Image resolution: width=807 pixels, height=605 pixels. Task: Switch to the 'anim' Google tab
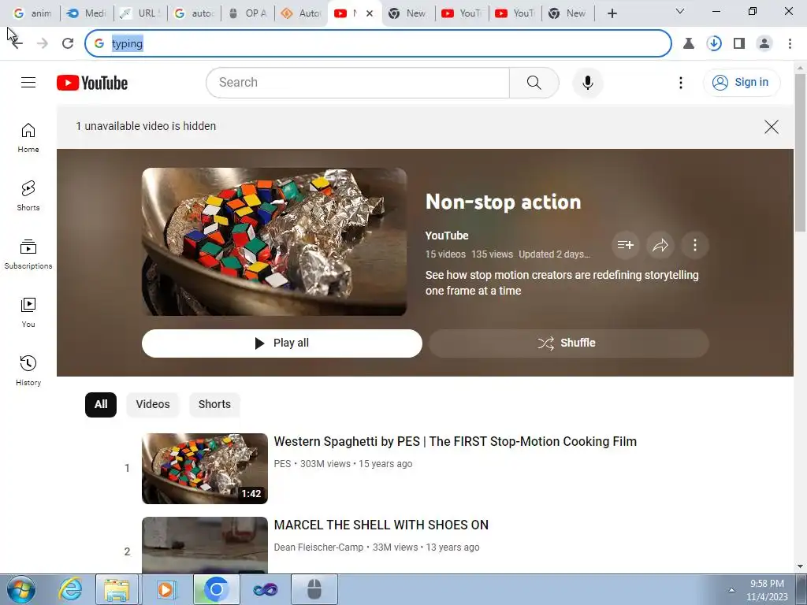click(32, 13)
